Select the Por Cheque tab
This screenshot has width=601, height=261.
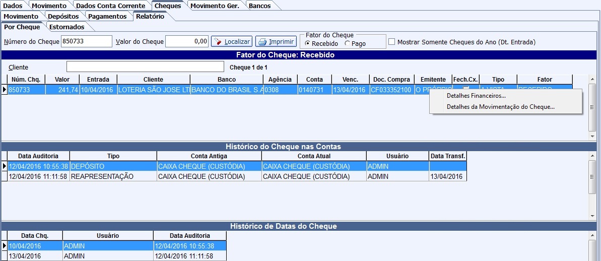(x=22, y=27)
